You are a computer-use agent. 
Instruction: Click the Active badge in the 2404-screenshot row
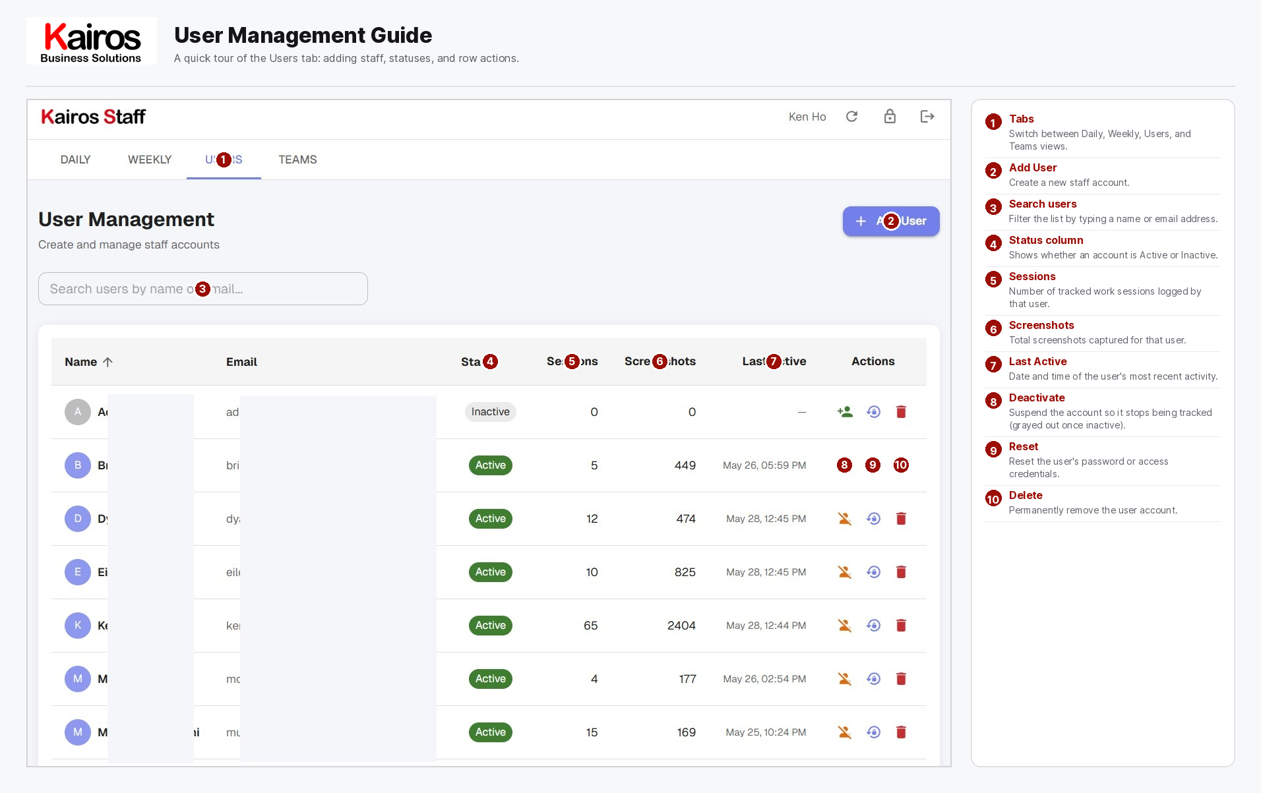coord(491,626)
